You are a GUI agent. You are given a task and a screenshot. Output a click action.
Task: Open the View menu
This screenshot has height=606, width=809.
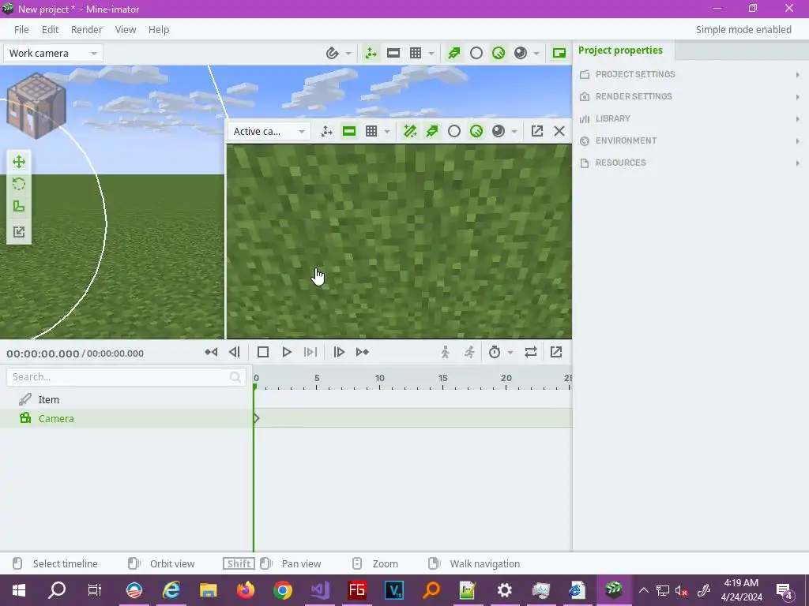click(126, 29)
